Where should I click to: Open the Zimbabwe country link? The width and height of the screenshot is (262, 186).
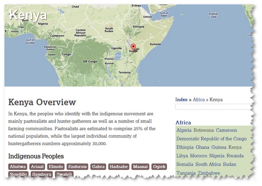coord(209,173)
